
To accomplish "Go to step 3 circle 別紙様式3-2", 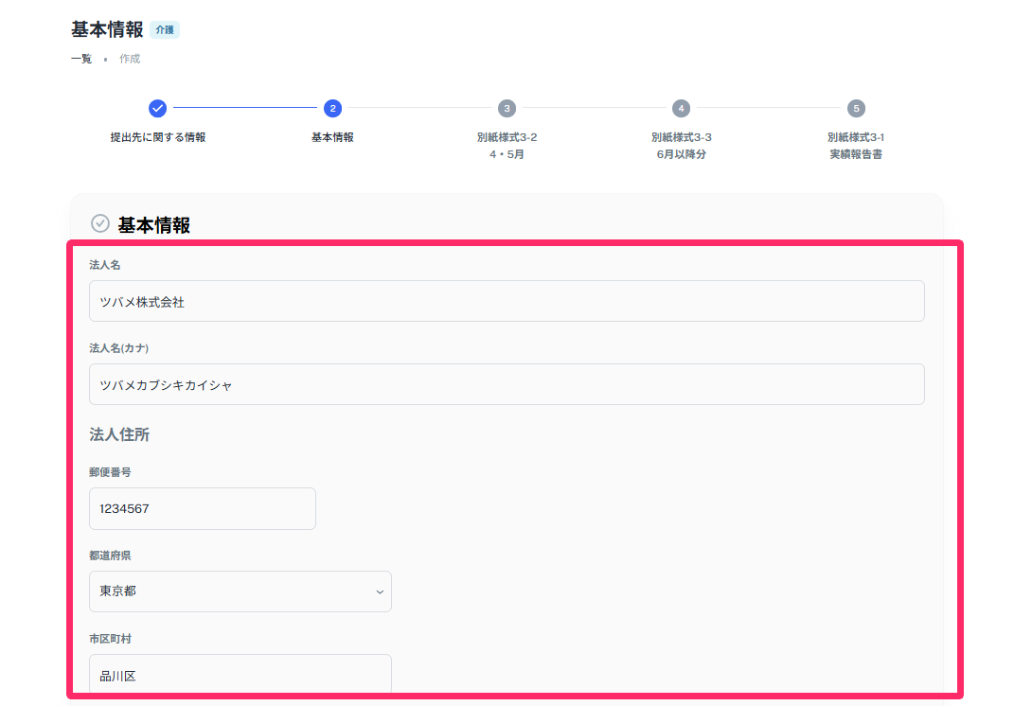I will (507, 109).
